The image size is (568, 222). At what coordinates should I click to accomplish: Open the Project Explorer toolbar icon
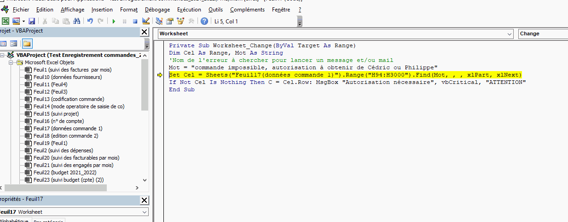159,21
